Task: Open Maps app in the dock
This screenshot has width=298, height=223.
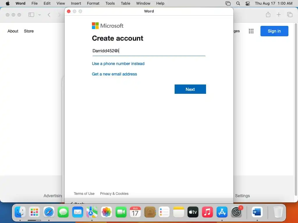Action: (92, 212)
